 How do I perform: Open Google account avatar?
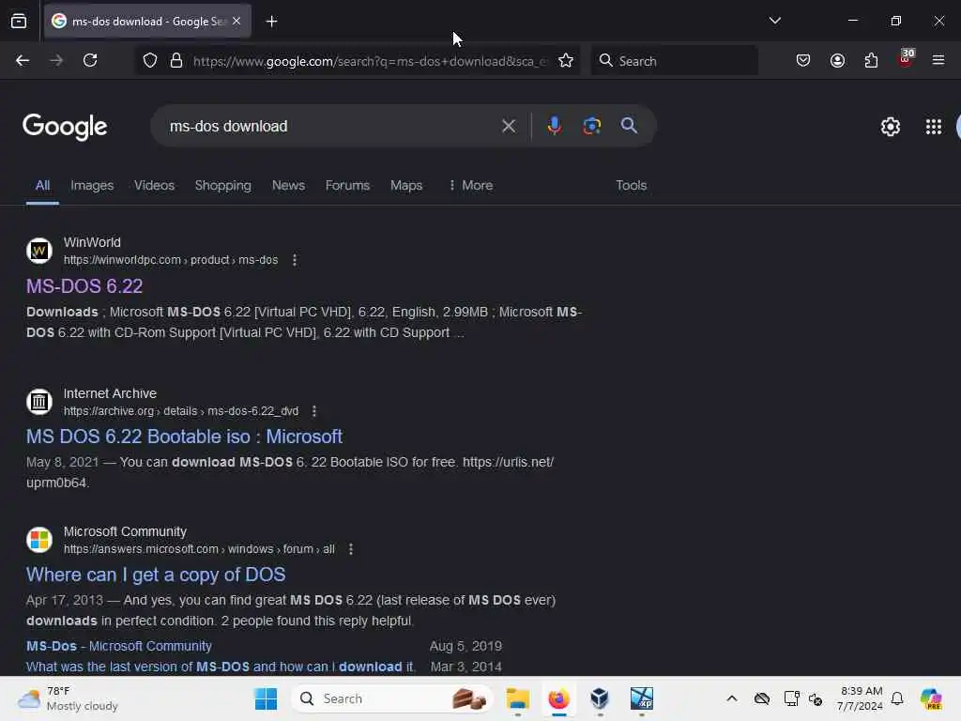pos(958,127)
